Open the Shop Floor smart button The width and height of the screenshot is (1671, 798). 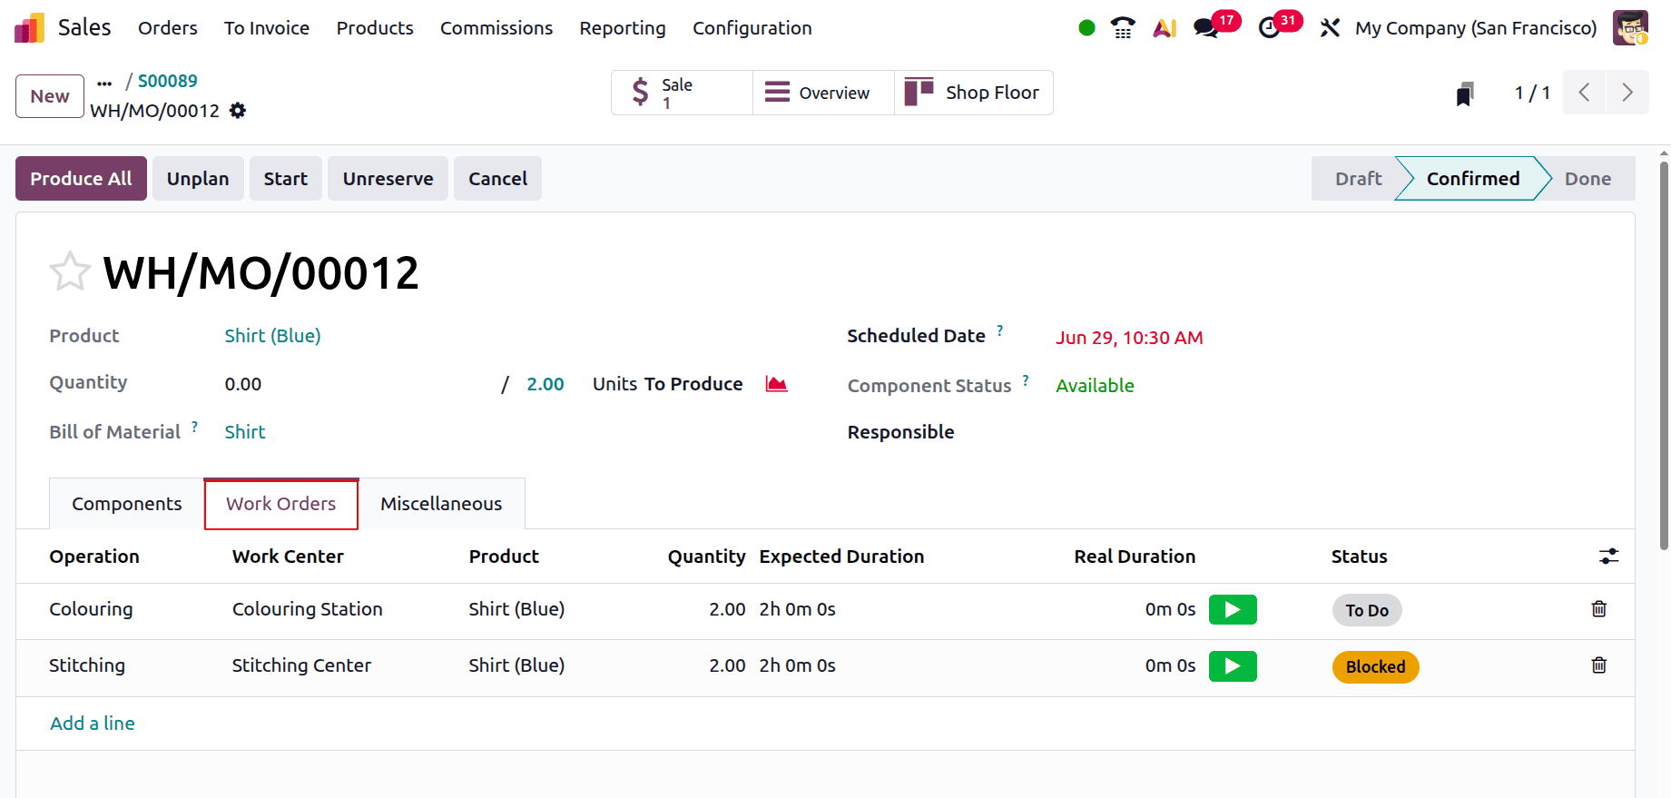point(974,93)
